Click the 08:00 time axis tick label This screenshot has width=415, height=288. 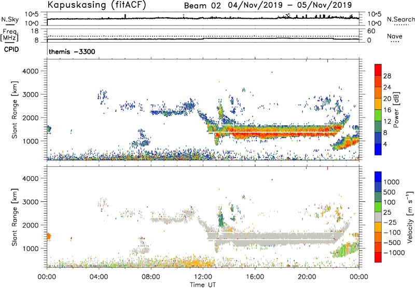click(x=151, y=277)
